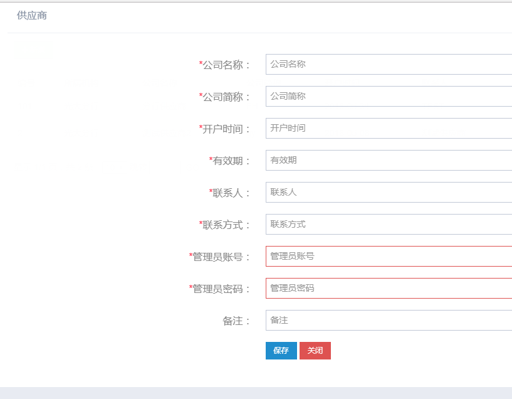Focus the 备注 remarks field
Screen dimensions: 512x399
click(389, 321)
